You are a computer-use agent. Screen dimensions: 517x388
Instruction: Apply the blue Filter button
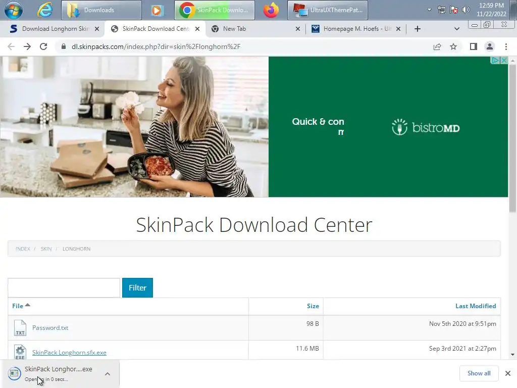[137, 287]
